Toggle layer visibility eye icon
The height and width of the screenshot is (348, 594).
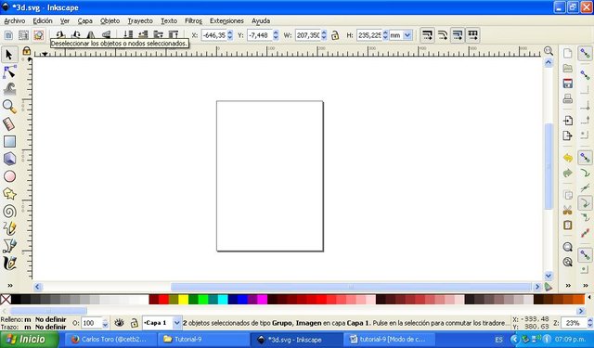coord(120,323)
